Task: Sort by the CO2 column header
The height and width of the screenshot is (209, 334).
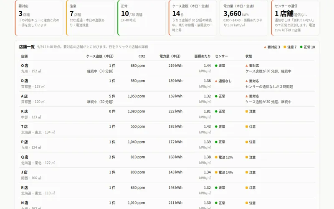Action: pyautogui.click(x=142, y=56)
